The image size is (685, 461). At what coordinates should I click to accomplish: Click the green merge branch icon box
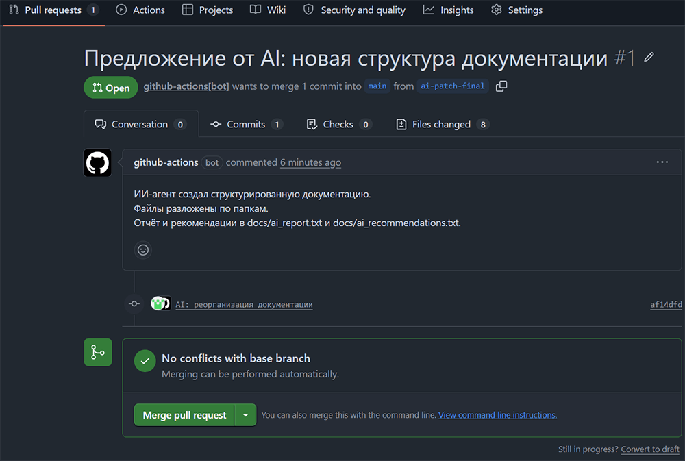pos(98,352)
